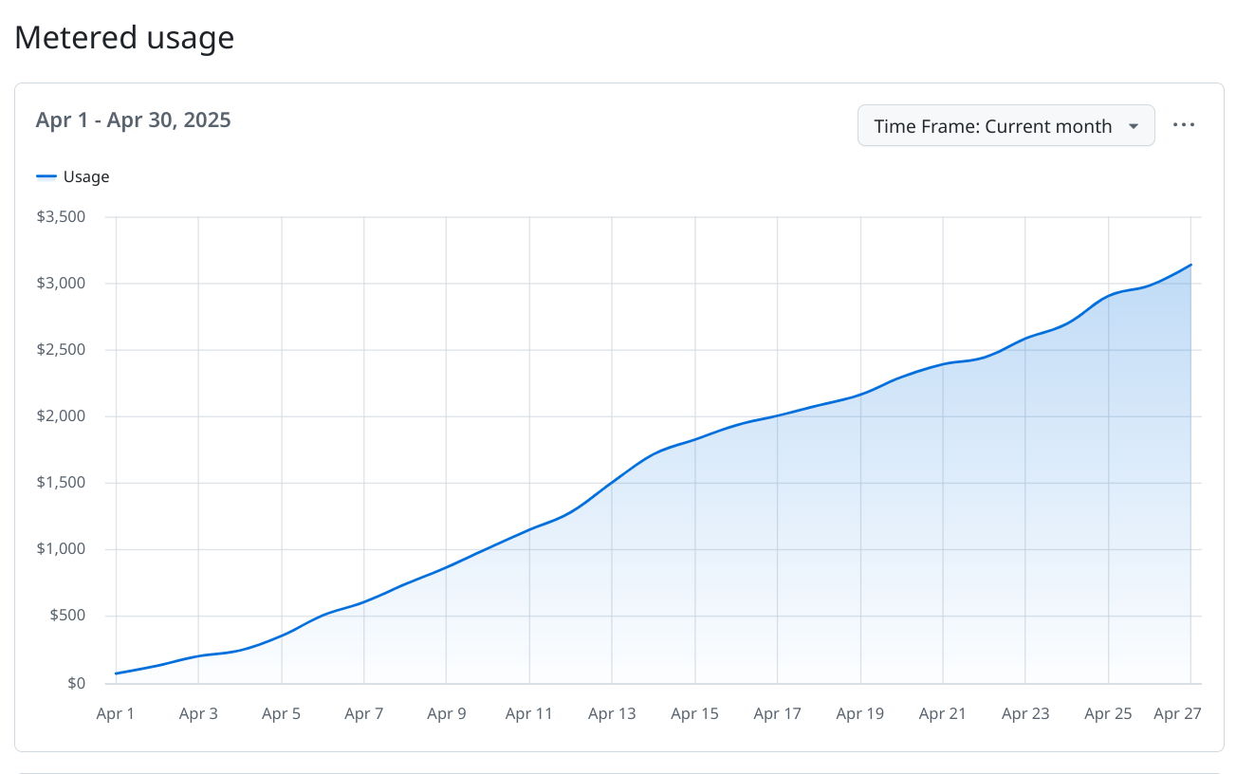Select the Apr 25 x-axis label
The image size is (1236, 774).
[1108, 713]
